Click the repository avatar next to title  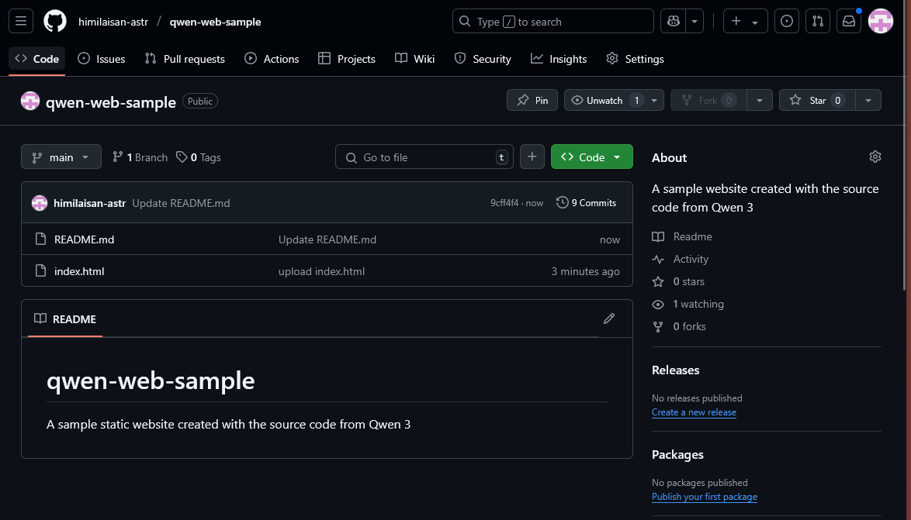pyautogui.click(x=30, y=101)
